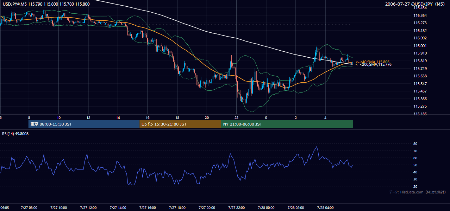Click price axis value 116.364
This screenshot has width=450, height=211.
coord(420,15)
